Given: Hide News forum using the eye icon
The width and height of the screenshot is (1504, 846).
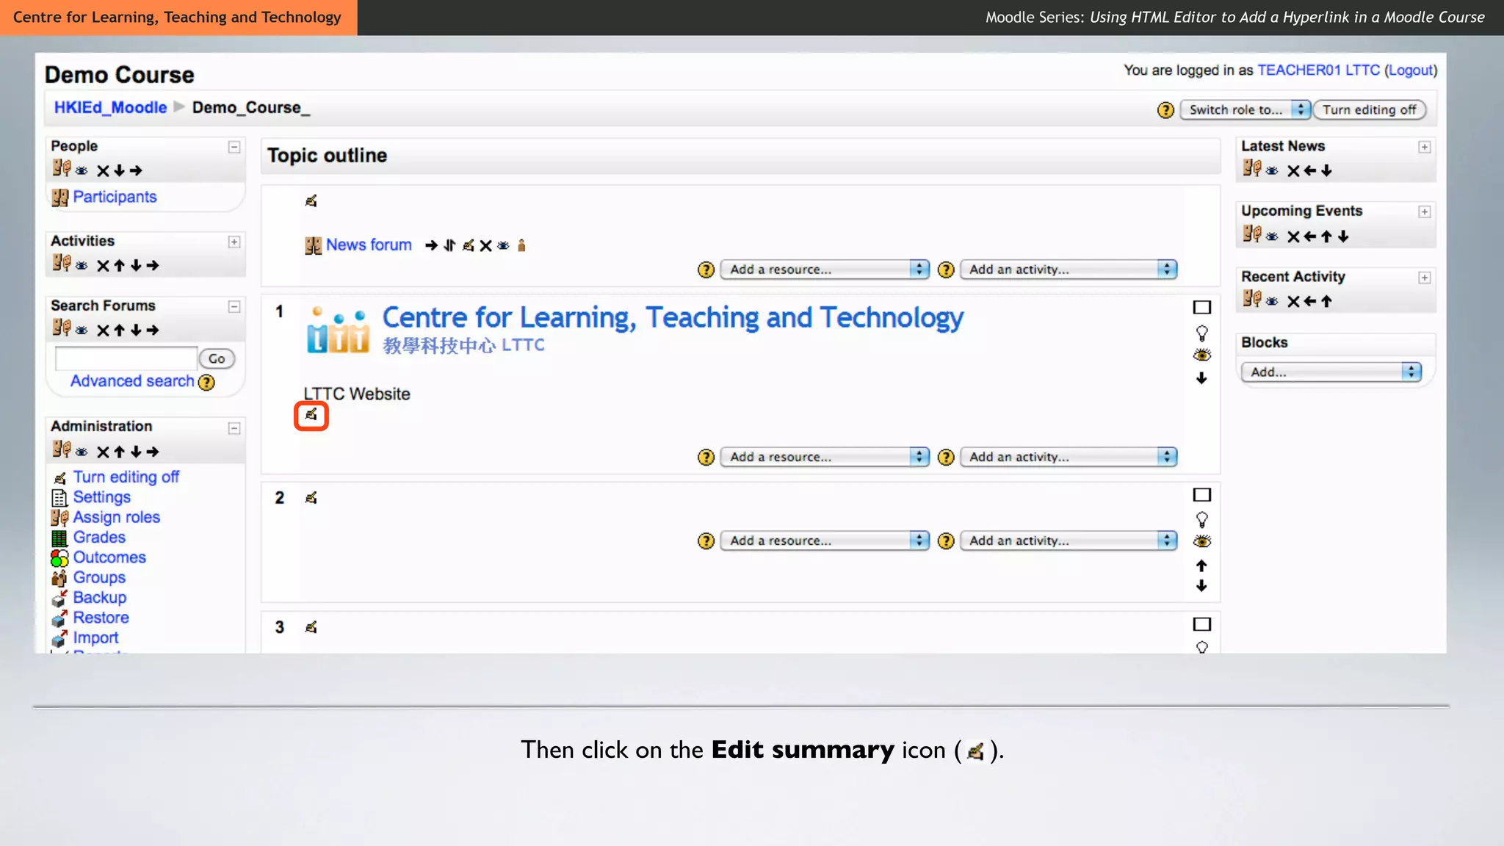Looking at the screenshot, I should 503,245.
